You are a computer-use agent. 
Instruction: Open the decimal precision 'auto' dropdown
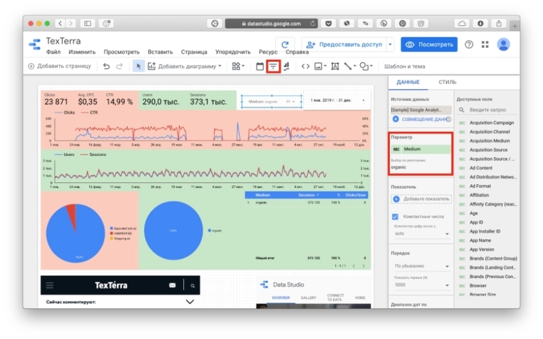[421, 234]
